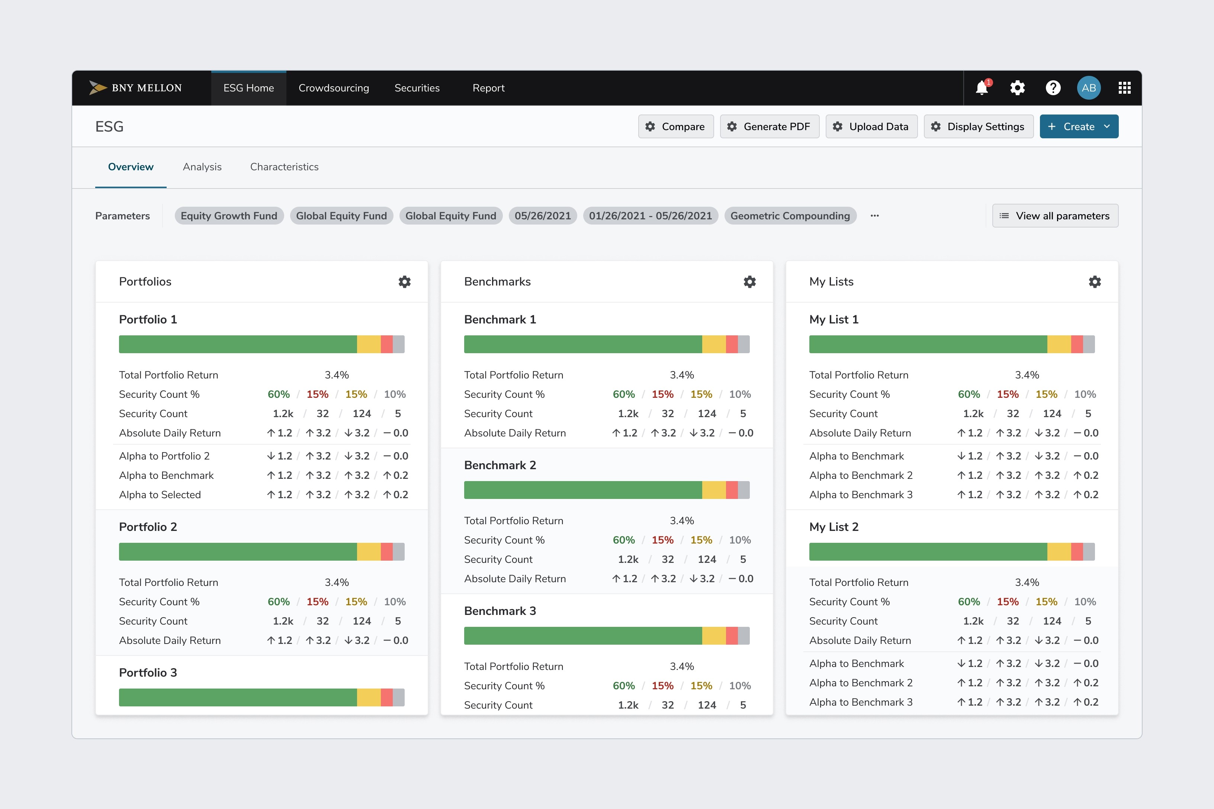
Task: Click Portfolio 1 heading
Action: click(148, 319)
